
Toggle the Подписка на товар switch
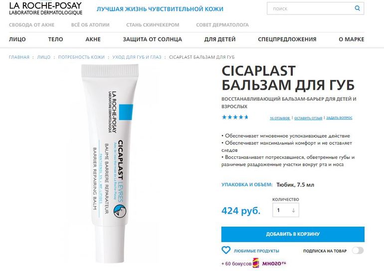(358, 251)
